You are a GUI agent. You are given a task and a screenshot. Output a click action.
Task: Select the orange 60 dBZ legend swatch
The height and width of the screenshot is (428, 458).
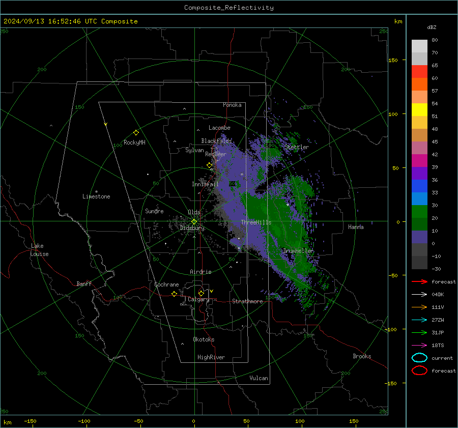tap(419, 84)
